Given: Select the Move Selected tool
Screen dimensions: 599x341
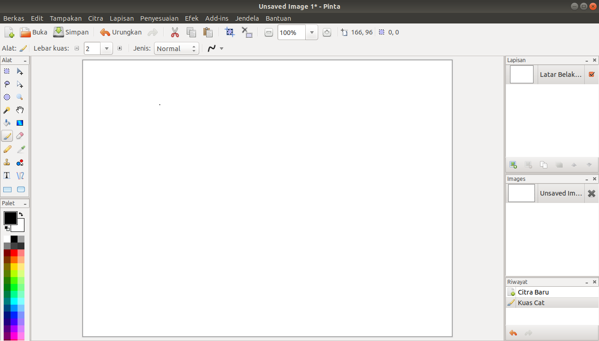Looking at the screenshot, I should [x=20, y=71].
